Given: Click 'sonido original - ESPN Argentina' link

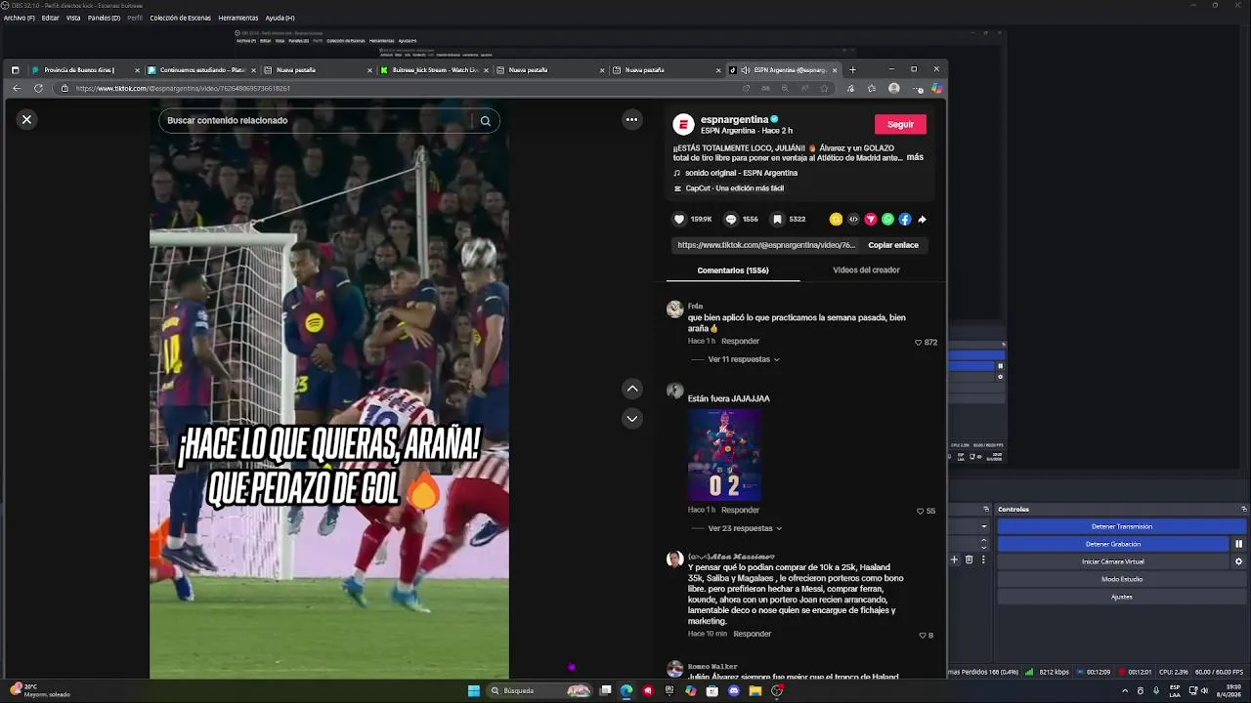Looking at the screenshot, I should tap(741, 173).
